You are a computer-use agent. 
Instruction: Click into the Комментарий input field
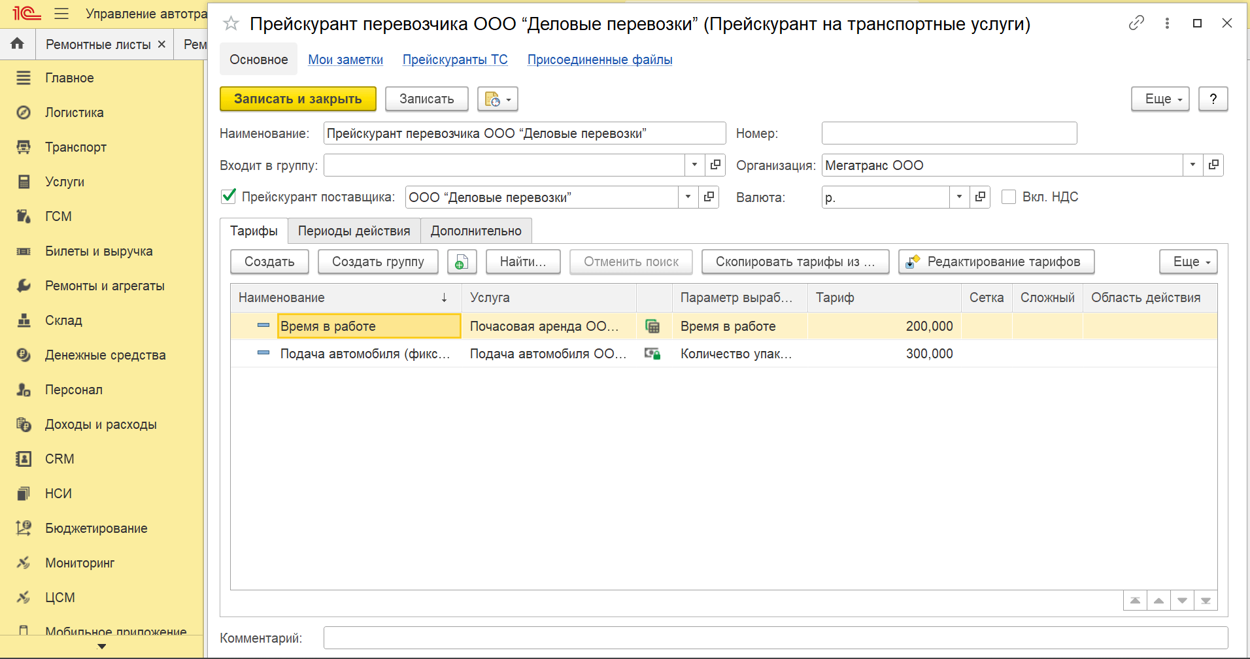(775, 637)
